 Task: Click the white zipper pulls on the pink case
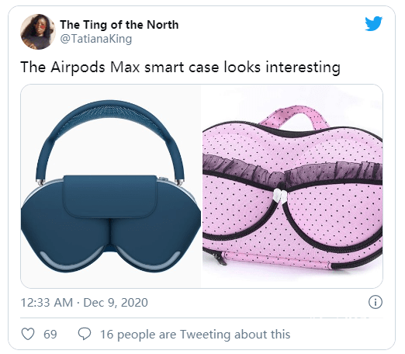click(x=280, y=196)
